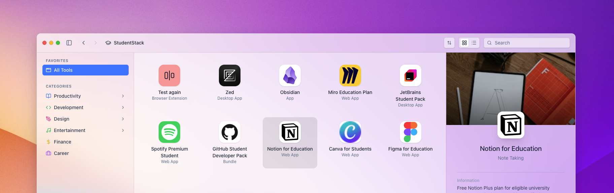Click the 'Information' heading in details

coord(468,181)
